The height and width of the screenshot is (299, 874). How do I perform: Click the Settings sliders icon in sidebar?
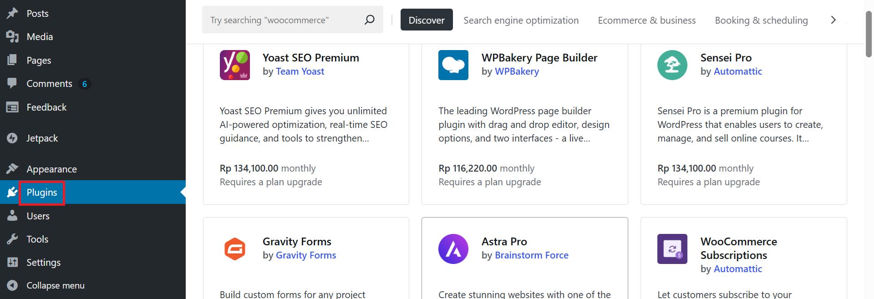tap(12, 262)
